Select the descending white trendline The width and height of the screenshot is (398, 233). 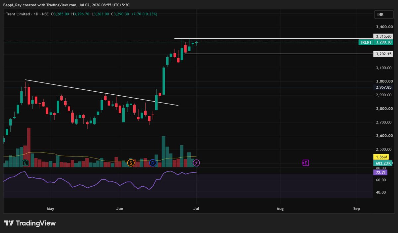[x=102, y=93]
